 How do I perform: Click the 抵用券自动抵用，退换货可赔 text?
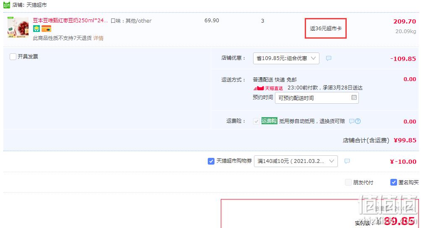tap(312, 121)
